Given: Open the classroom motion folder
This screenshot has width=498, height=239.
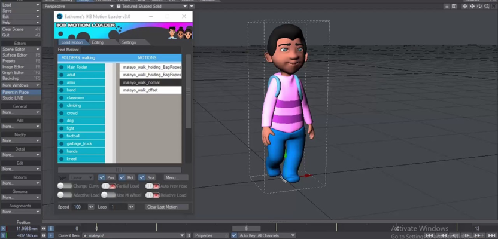Looking at the screenshot, I should 76,97.
